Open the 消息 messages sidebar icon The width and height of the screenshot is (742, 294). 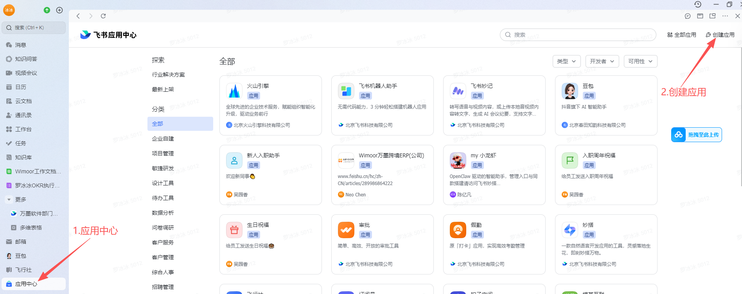coord(9,45)
